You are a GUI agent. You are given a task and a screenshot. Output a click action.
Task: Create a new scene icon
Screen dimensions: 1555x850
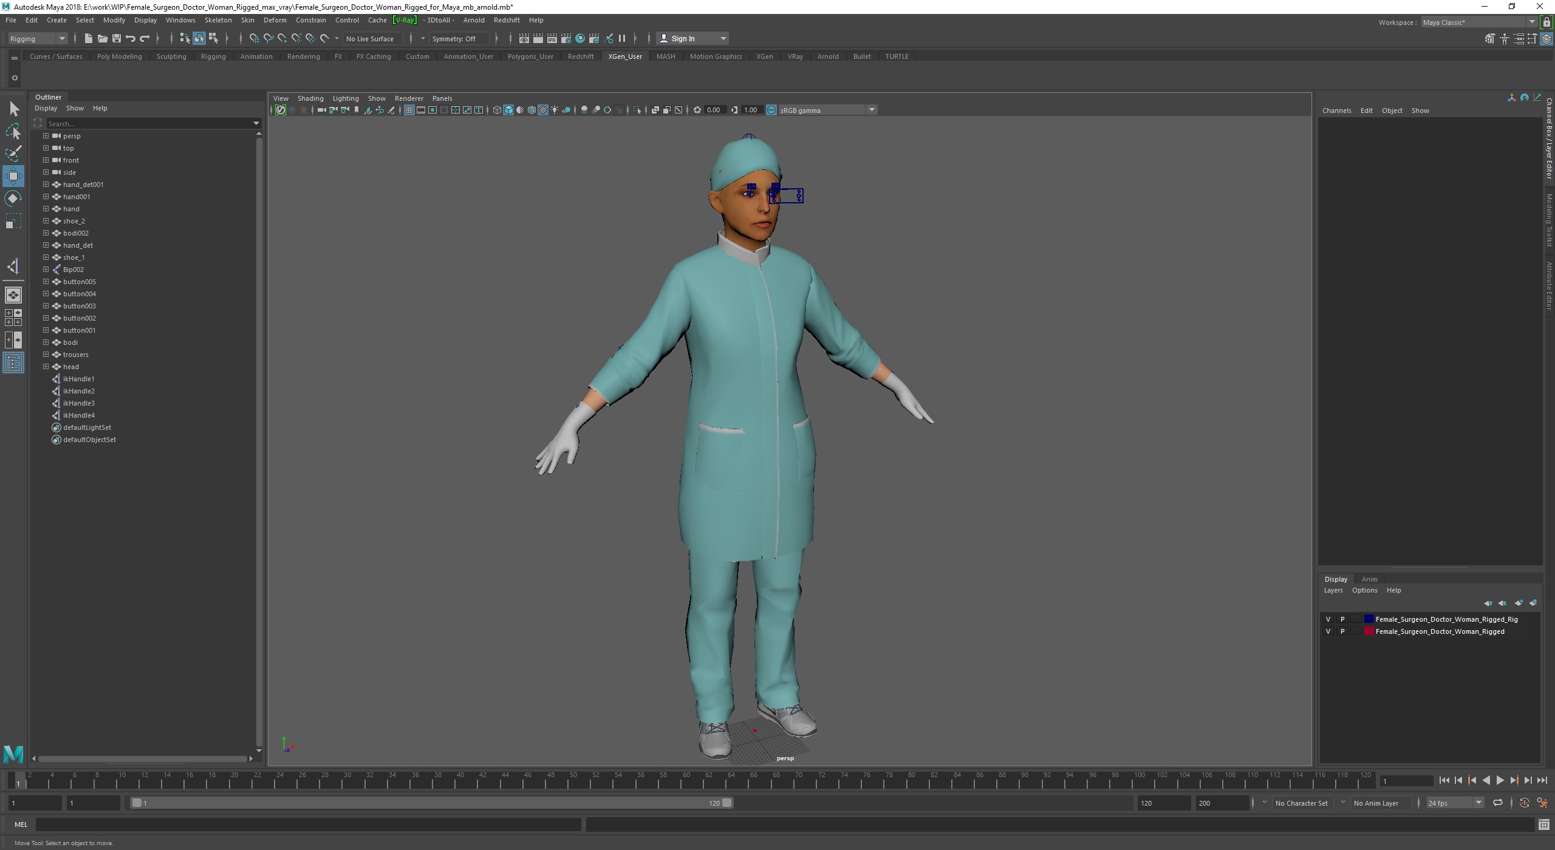tap(88, 38)
